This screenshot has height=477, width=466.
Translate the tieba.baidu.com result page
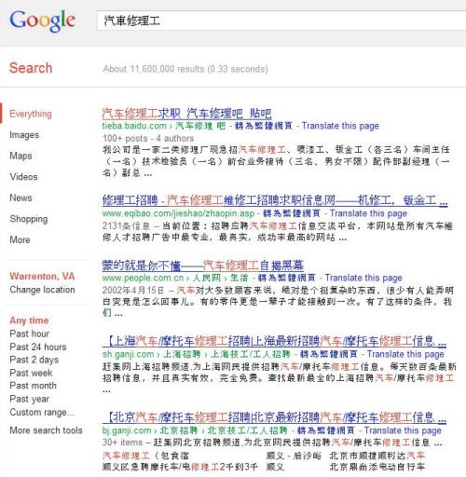pos(340,126)
